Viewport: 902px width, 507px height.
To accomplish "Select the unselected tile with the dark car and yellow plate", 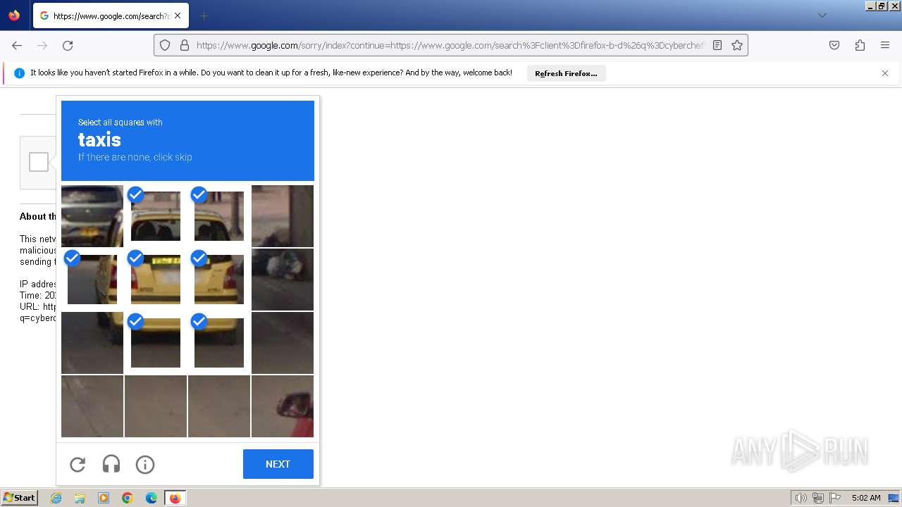I will click(x=92, y=216).
